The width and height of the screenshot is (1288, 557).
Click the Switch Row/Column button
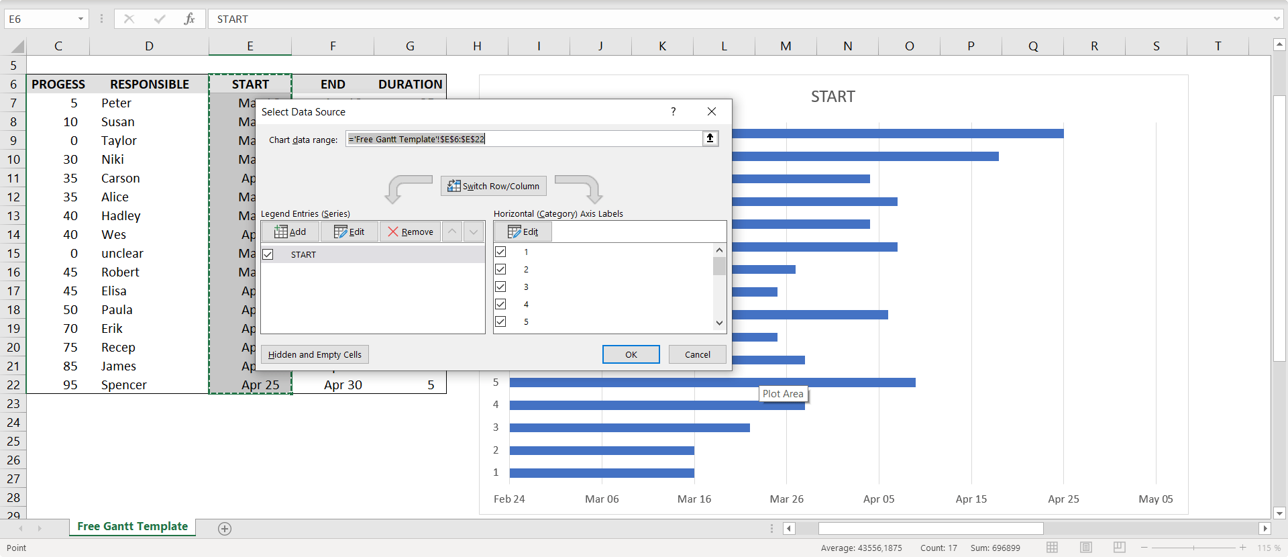[494, 186]
